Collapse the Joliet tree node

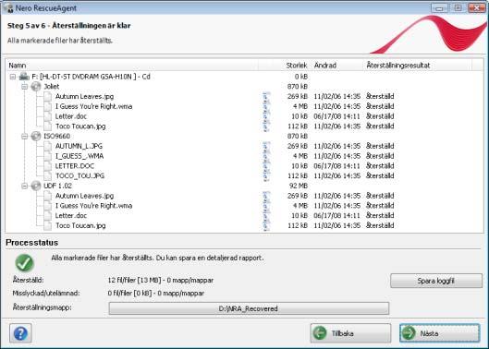pos(25,87)
